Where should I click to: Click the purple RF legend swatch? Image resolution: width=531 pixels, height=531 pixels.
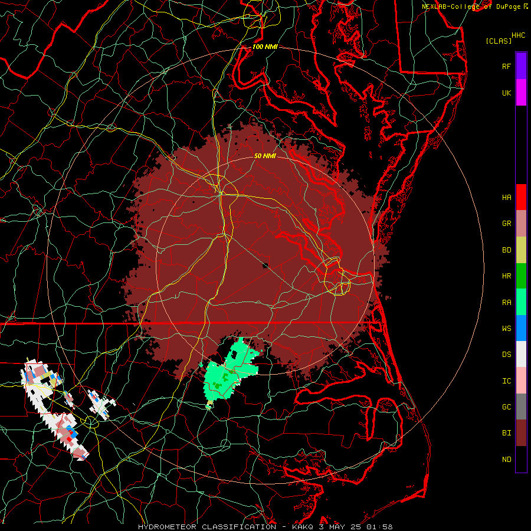[521, 66]
